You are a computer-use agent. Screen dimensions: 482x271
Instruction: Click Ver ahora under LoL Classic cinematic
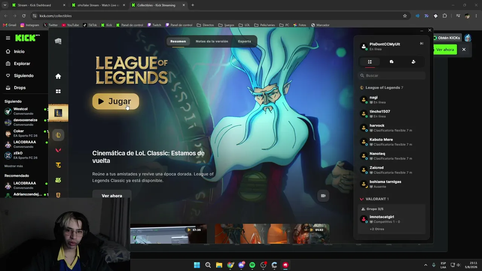(x=112, y=196)
